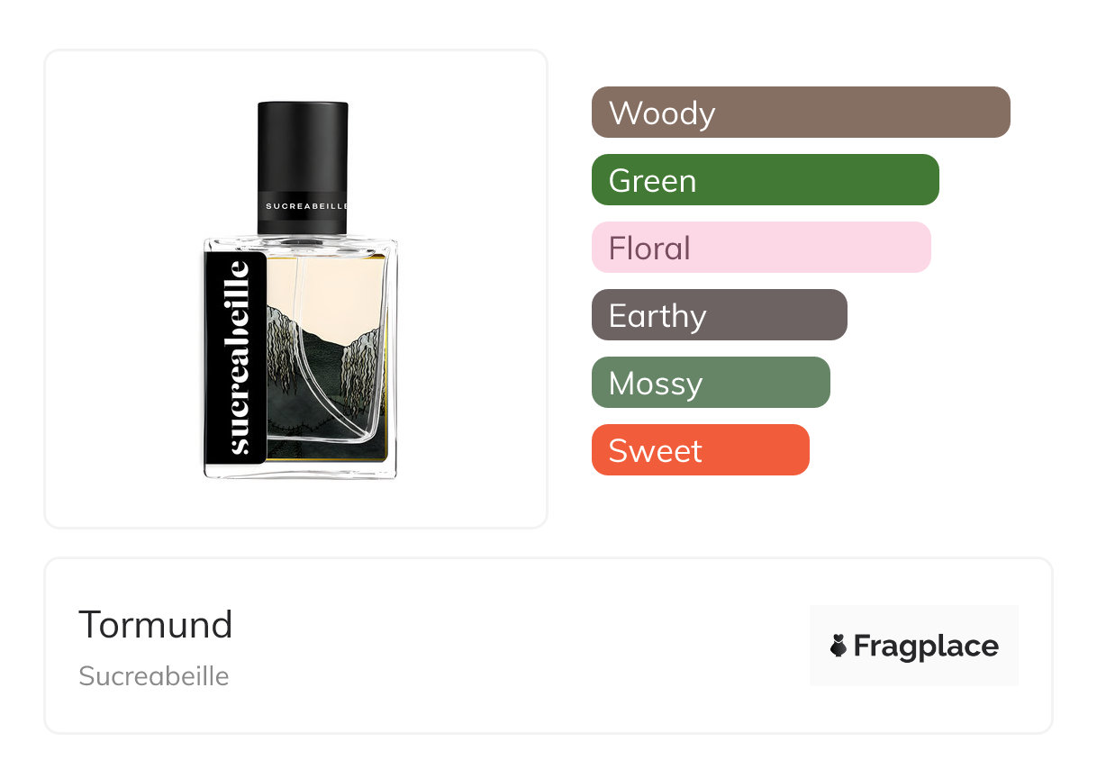This screenshot has width=1097, height=778.
Task: Click the Fragplace bottle icon in logo
Action: 839,646
